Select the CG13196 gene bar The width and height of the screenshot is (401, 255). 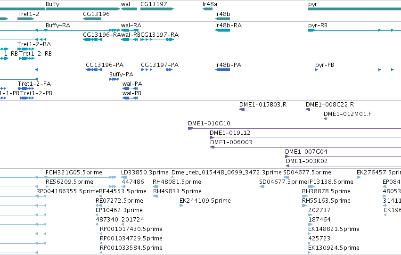(x=92, y=19)
